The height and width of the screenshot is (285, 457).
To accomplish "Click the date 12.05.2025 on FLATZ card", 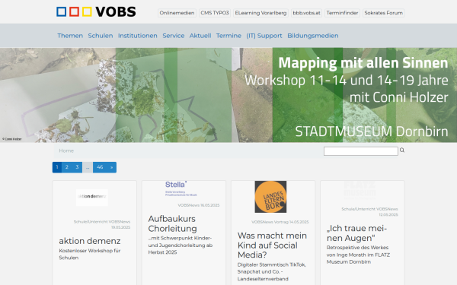I will pos(388,214).
